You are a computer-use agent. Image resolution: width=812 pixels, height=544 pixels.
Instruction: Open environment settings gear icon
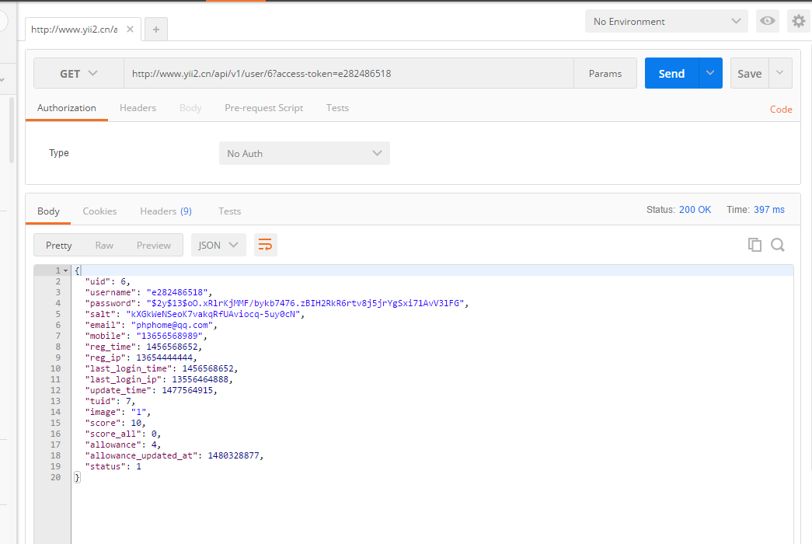tap(799, 21)
